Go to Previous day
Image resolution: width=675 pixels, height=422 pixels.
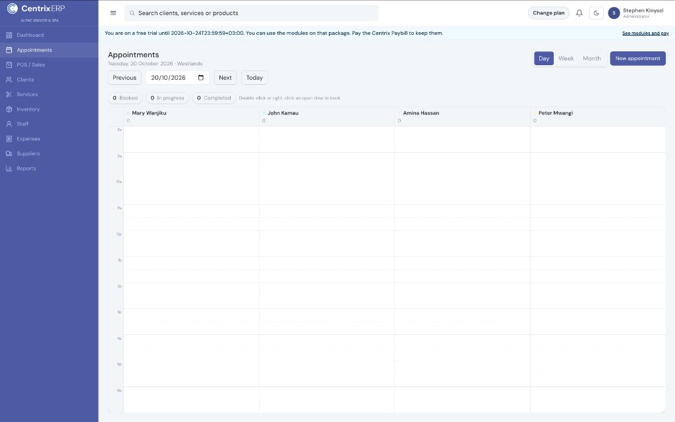coord(125,78)
